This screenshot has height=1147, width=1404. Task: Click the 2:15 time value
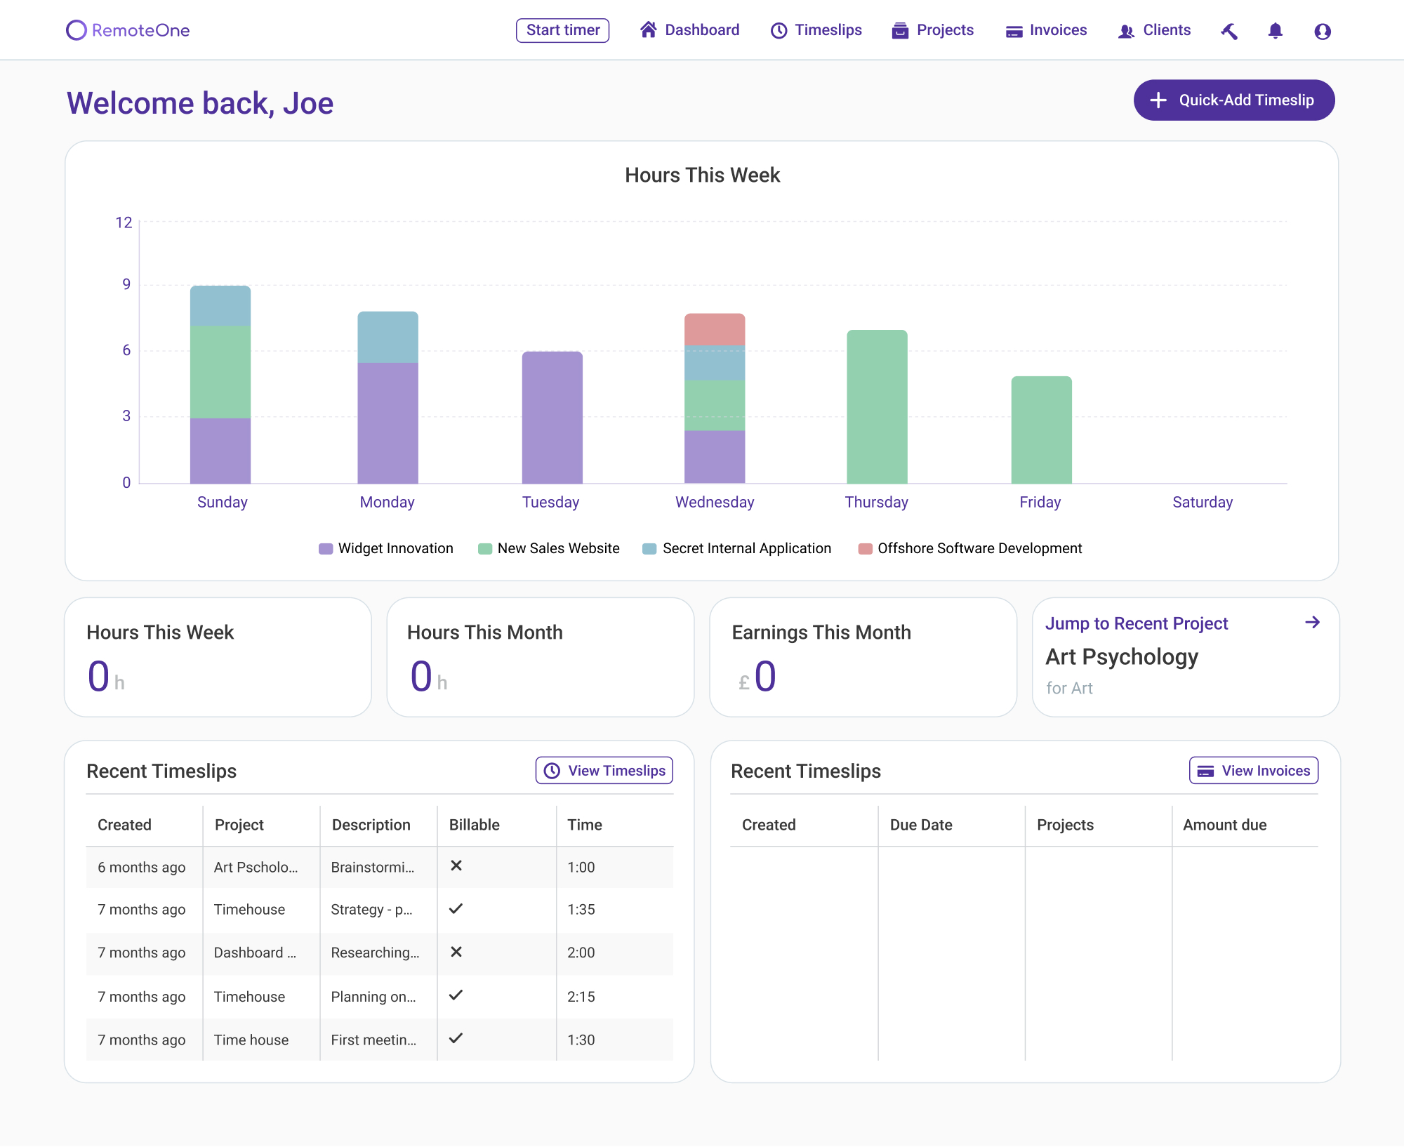tap(581, 997)
